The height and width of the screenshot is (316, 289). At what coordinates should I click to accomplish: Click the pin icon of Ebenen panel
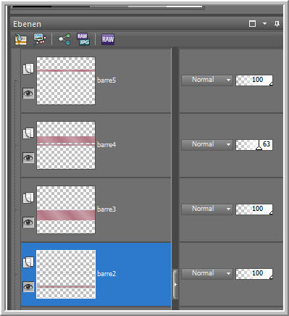click(277, 24)
